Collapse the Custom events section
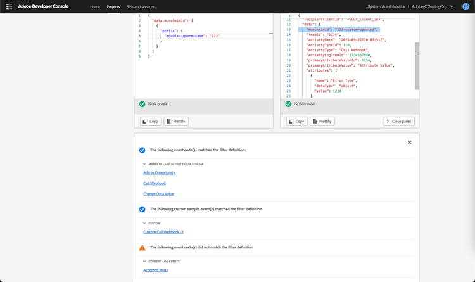 [144, 223]
